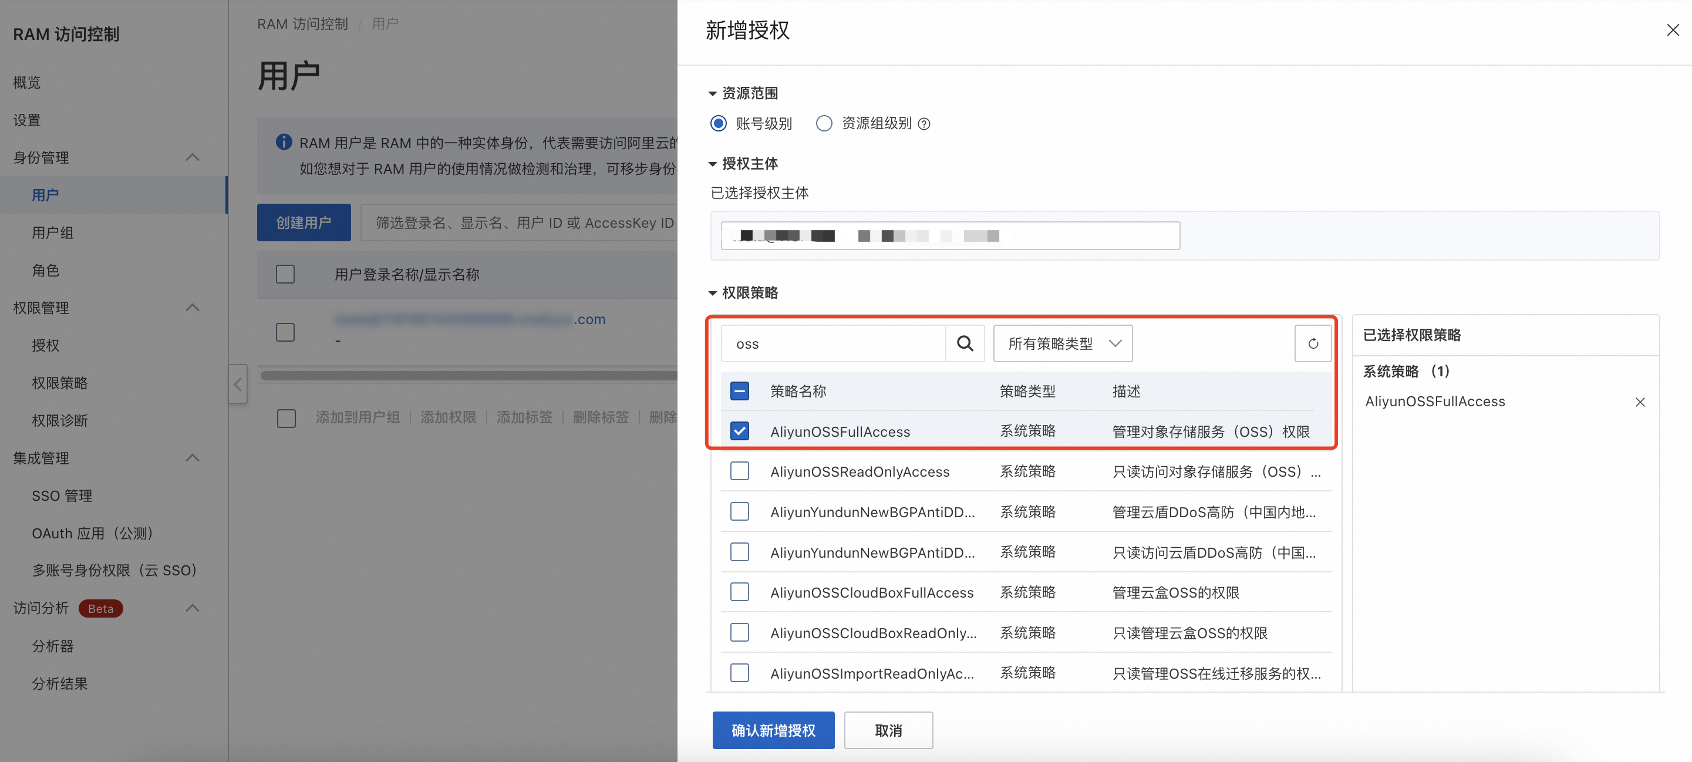The height and width of the screenshot is (762, 1692).
Task: Collapse the 权限策略 section
Action: [712, 293]
